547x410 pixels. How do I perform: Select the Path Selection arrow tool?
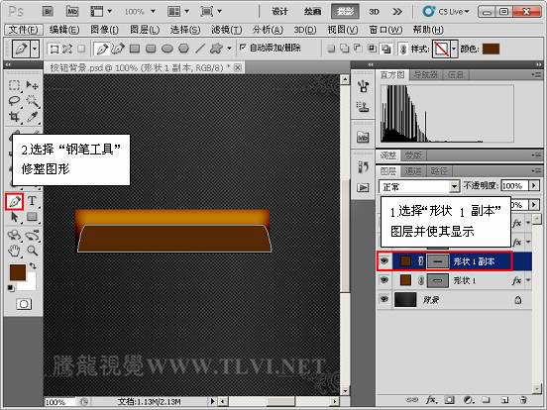(x=14, y=217)
